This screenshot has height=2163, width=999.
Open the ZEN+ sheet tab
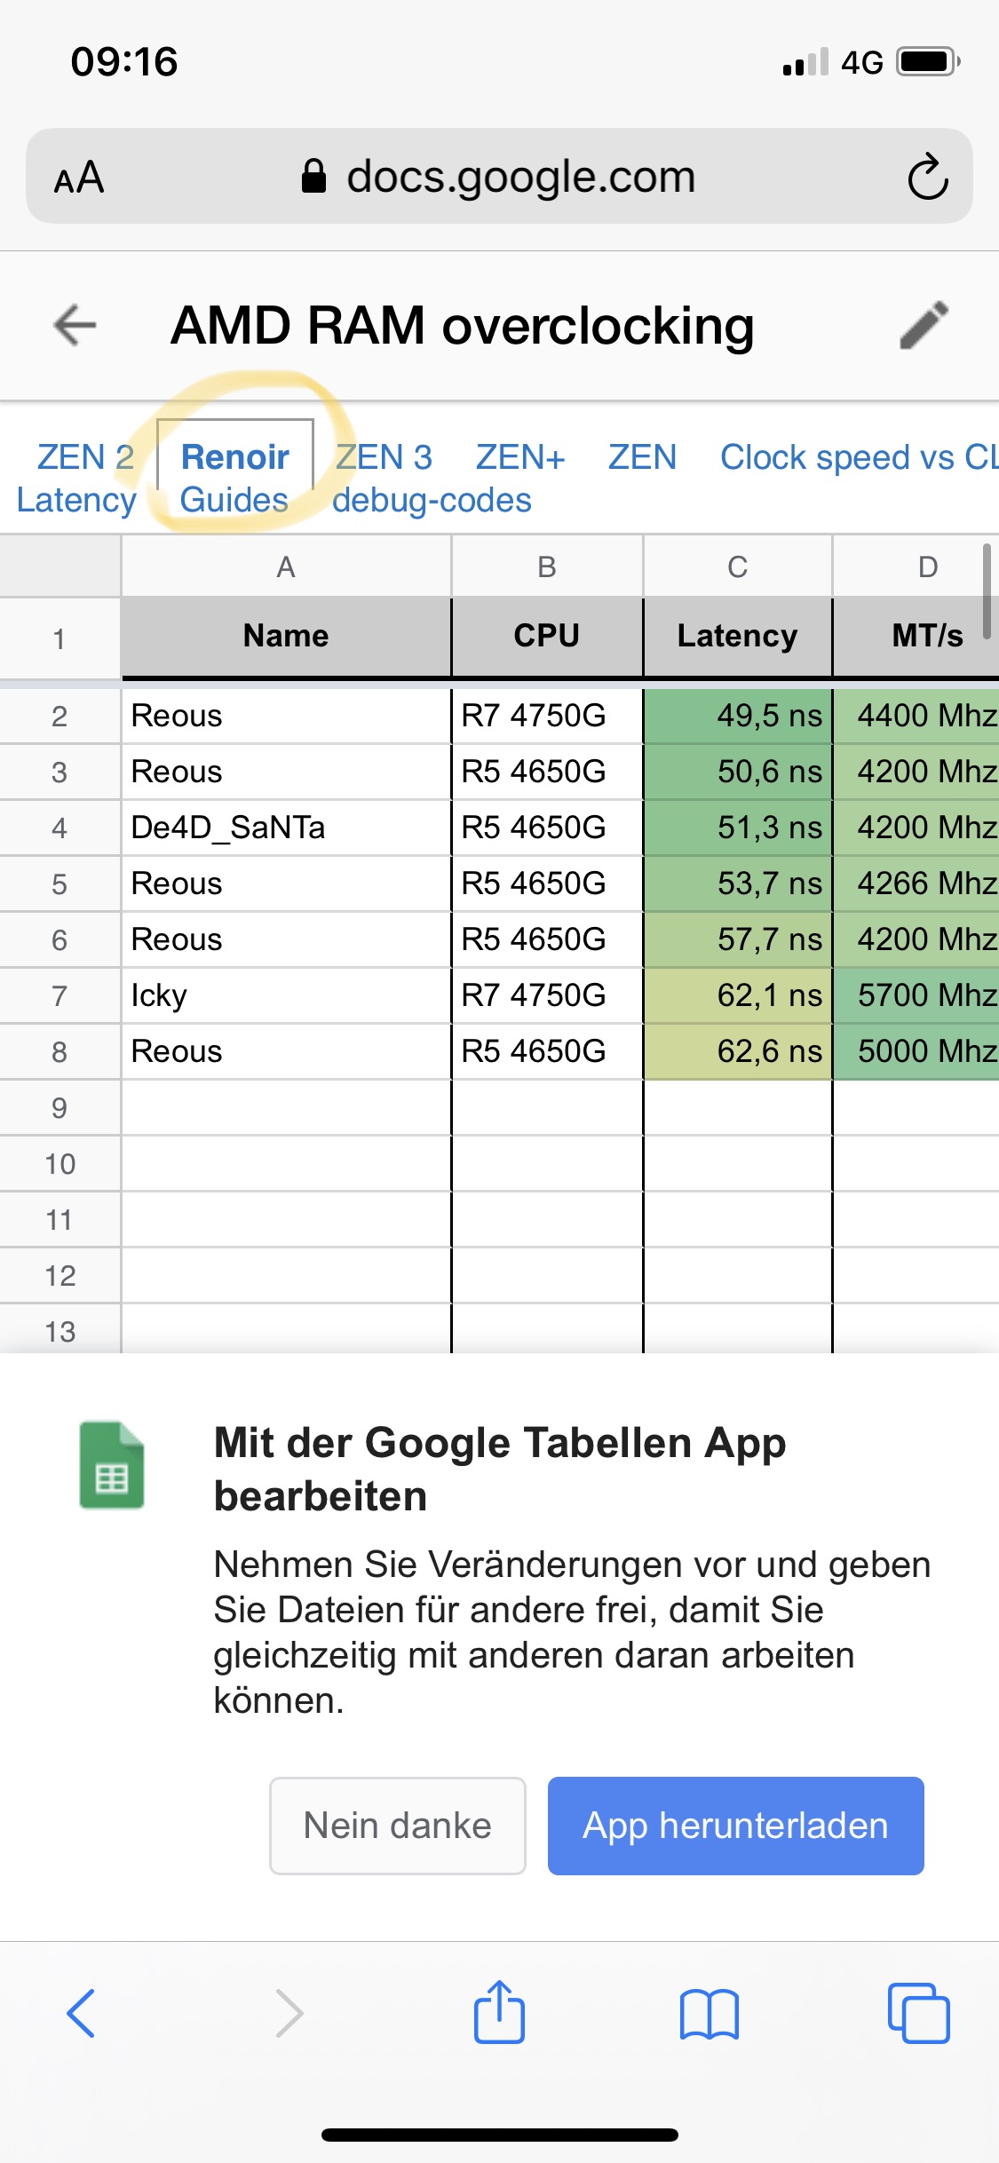(520, 457)
